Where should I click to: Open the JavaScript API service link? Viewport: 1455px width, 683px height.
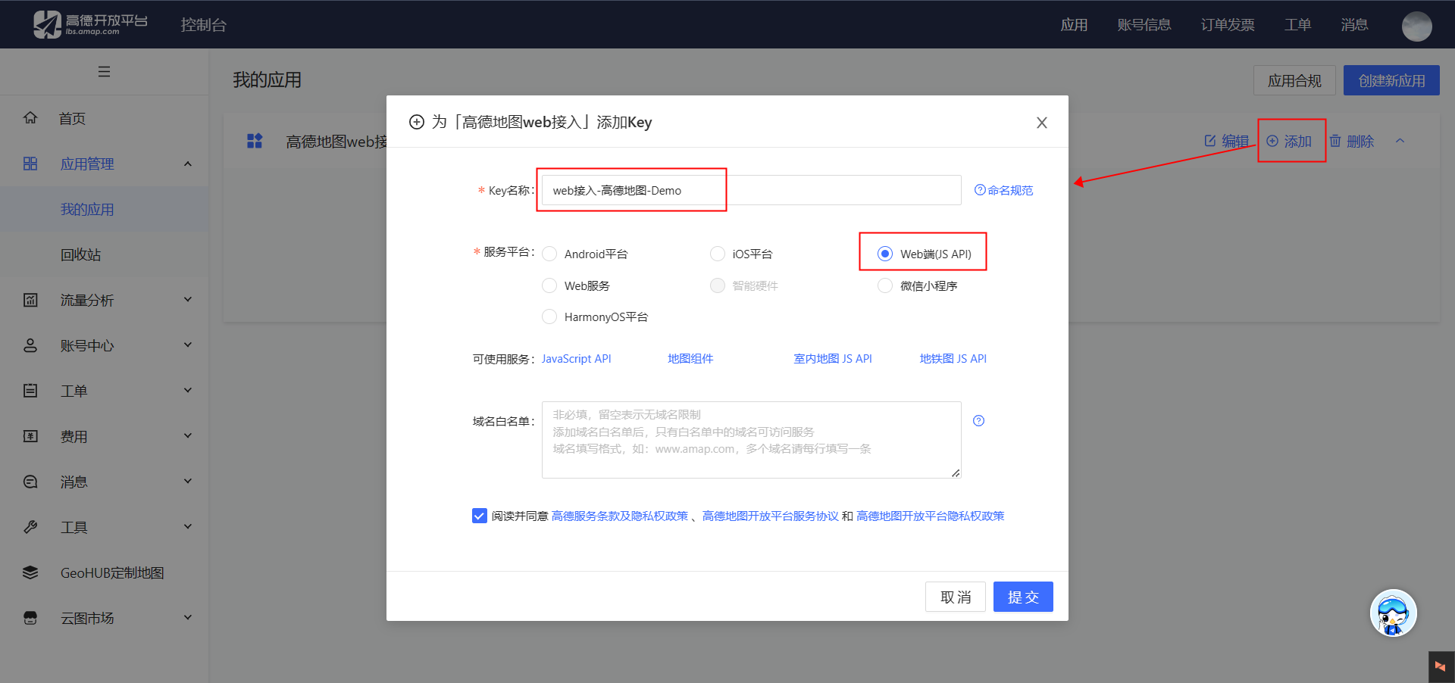tap(576, 359)
